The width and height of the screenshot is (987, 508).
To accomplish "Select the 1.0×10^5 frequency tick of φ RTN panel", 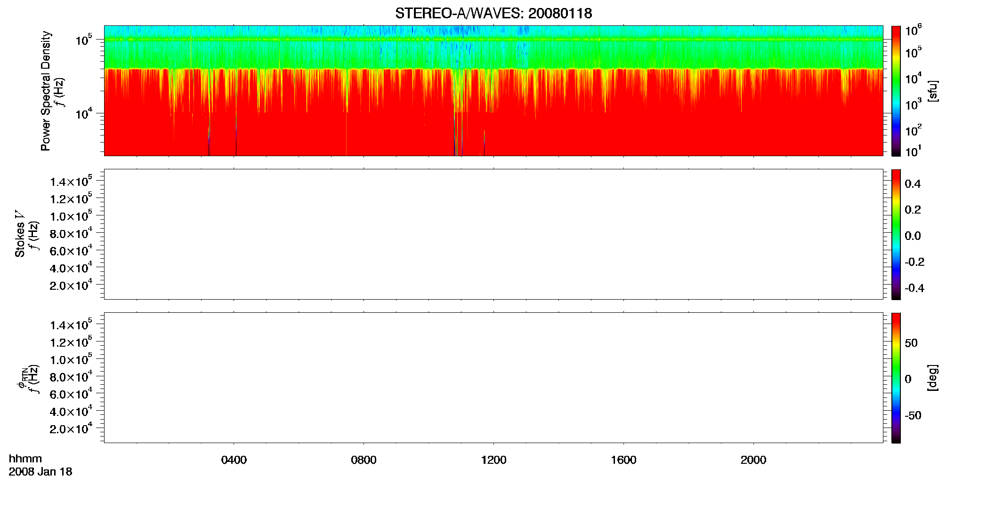I will [71, 359].
